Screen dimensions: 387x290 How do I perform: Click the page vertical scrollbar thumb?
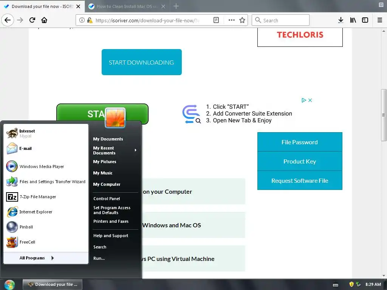[384, 115]
